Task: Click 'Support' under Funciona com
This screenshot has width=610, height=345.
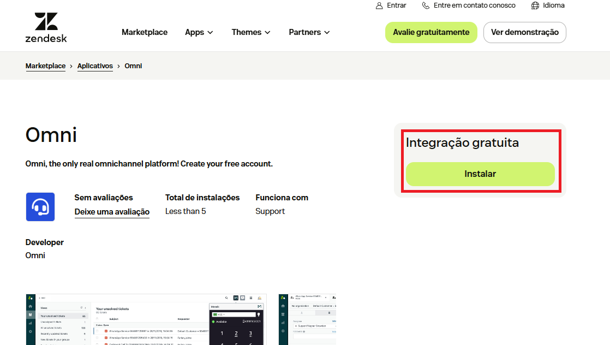Action: coord(270,211)
